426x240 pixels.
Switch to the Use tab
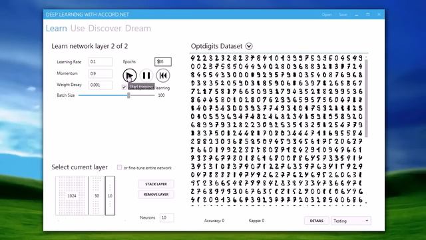[78, 28]
